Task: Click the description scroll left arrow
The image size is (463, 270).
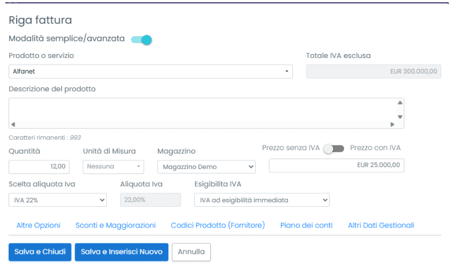Action: 13,124
